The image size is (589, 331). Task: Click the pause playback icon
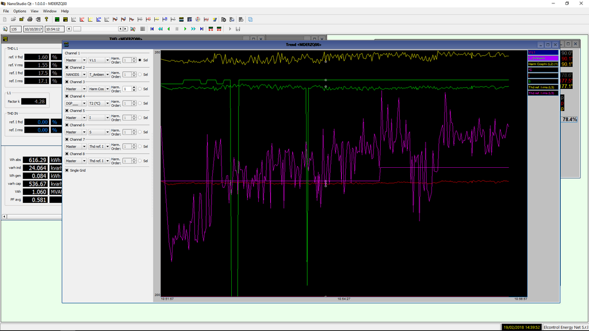pos(177,29)
